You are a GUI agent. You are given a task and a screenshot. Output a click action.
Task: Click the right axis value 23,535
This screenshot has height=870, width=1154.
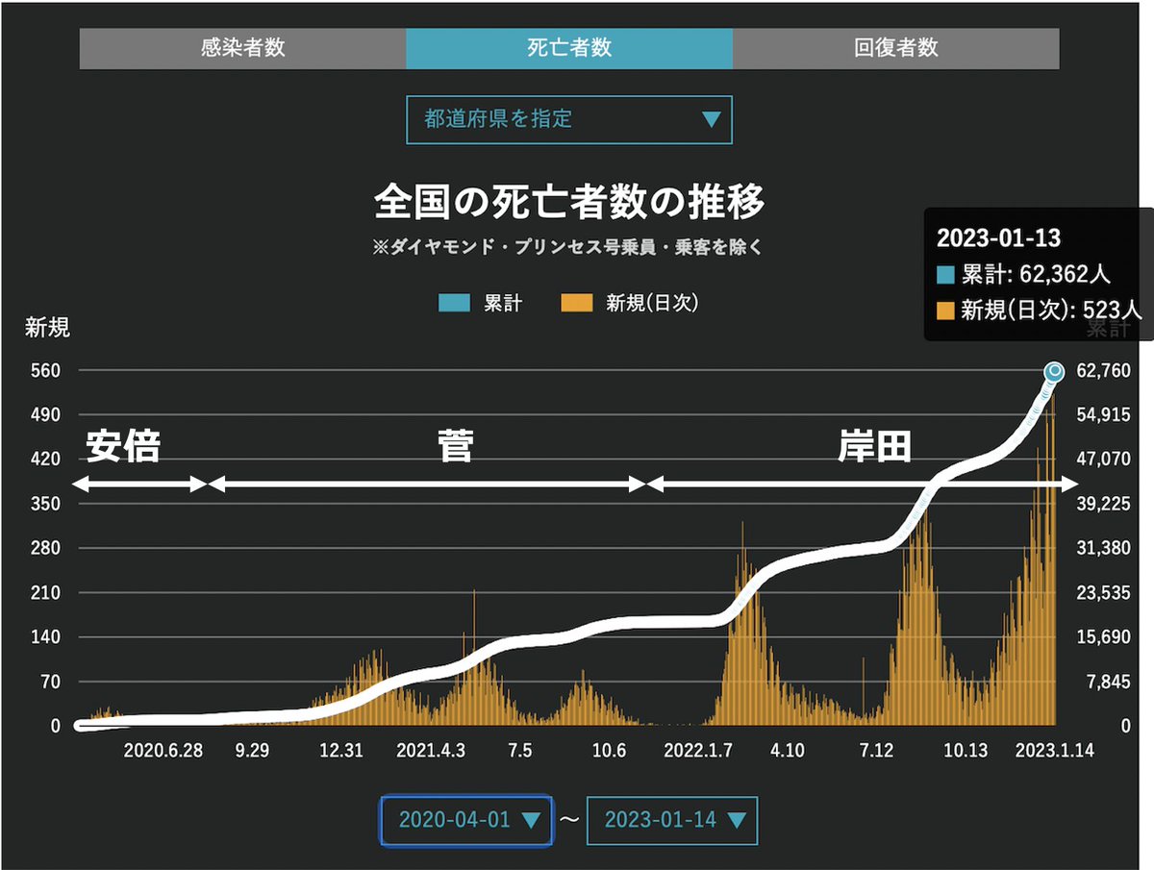click(x=1105, y=593)
